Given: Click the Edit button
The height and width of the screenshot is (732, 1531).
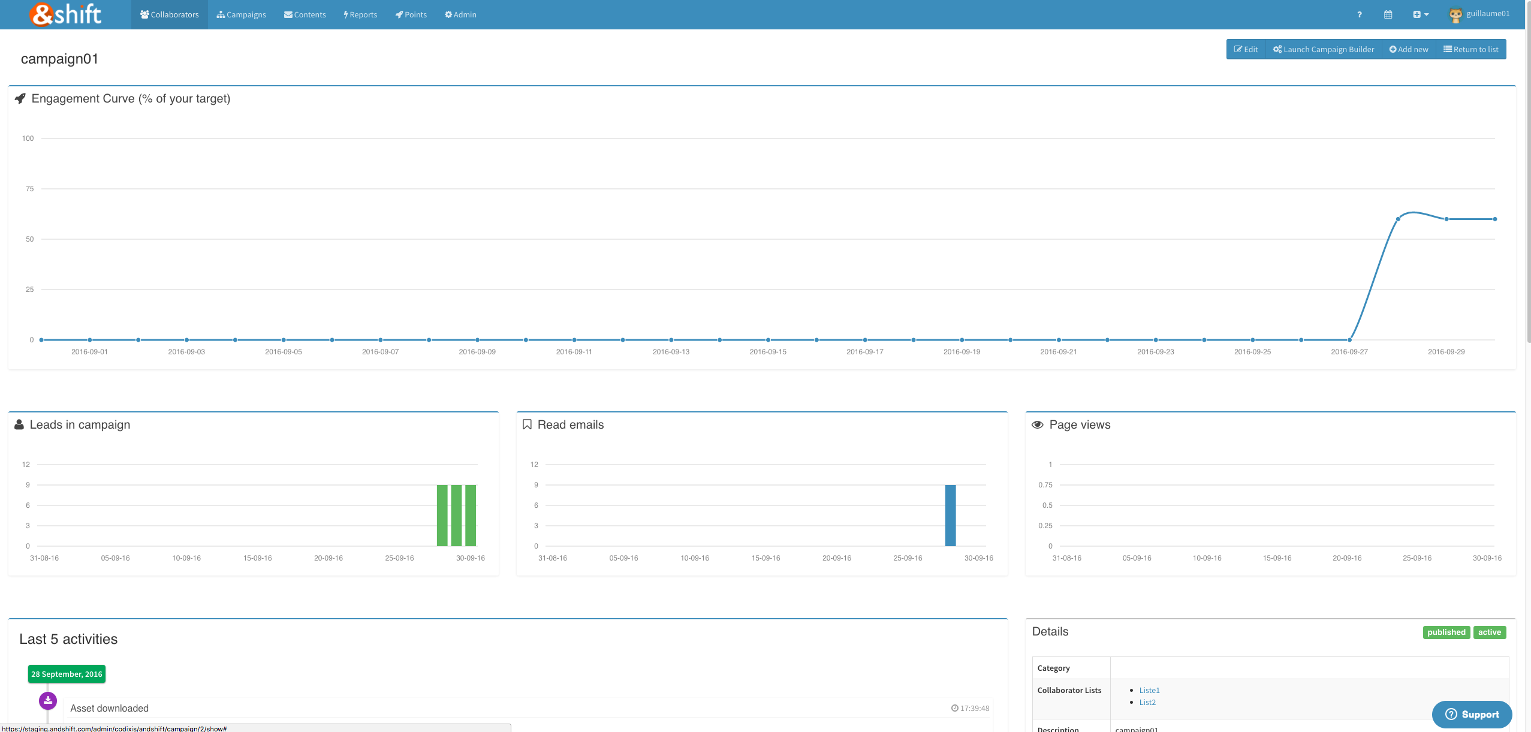Looking at the screenshot, I should (1246, 49).
